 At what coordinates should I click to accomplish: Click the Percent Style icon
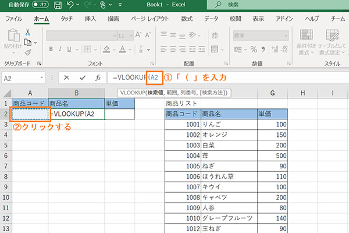point(254,50)
